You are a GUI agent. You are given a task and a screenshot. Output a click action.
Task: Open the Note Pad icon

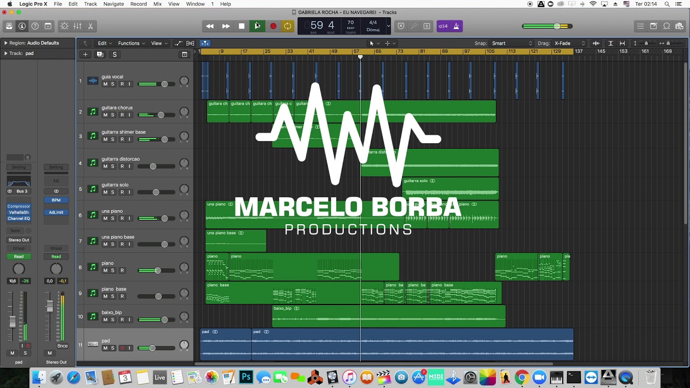tap(653, 26)
